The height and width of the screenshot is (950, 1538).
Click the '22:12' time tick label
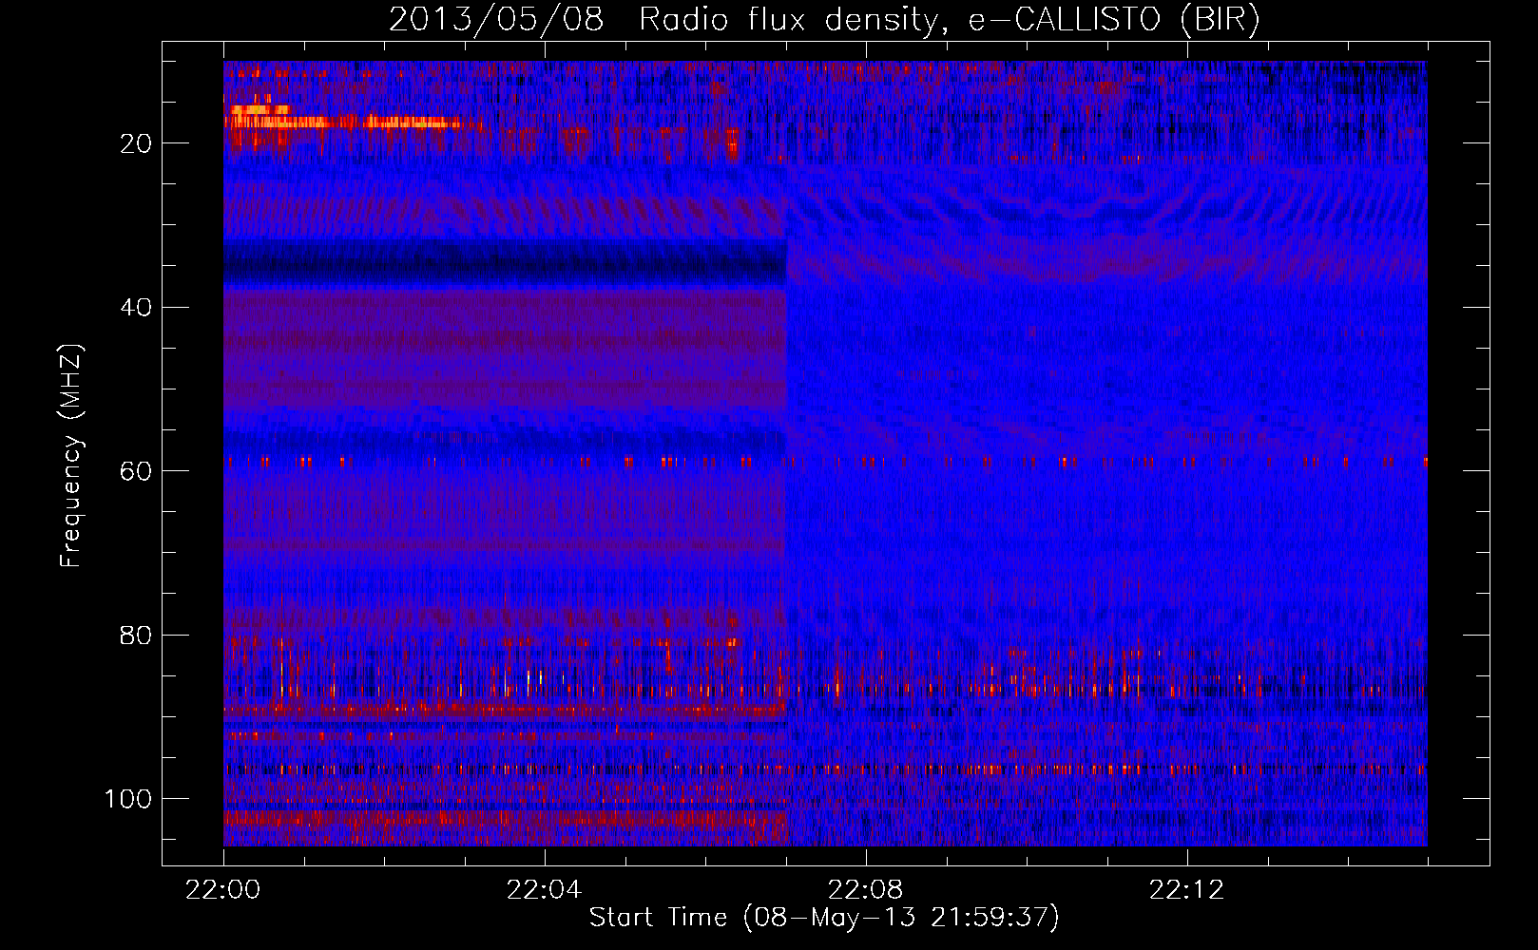(1186, 890)
